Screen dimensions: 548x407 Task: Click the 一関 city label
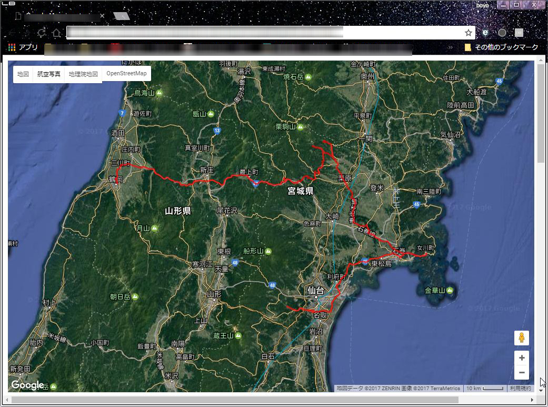tap(365, 139)
